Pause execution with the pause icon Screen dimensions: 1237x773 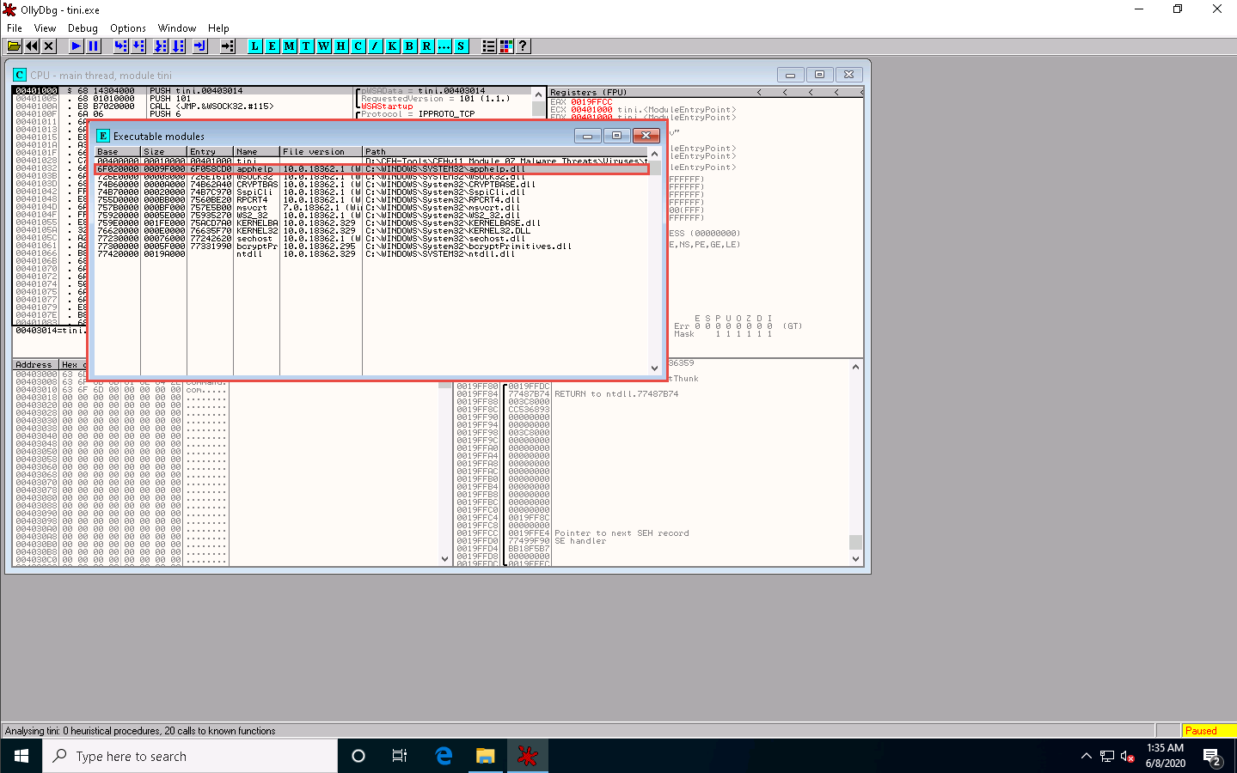click(x=94, y=46)
